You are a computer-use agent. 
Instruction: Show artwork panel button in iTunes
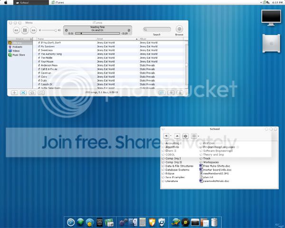pyautogui.click(x=41, y=93)
